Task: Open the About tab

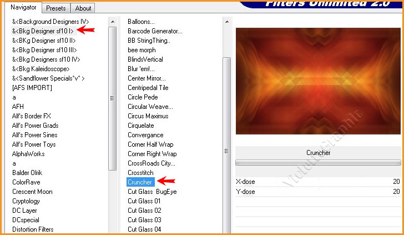Action: click(83, 8)
